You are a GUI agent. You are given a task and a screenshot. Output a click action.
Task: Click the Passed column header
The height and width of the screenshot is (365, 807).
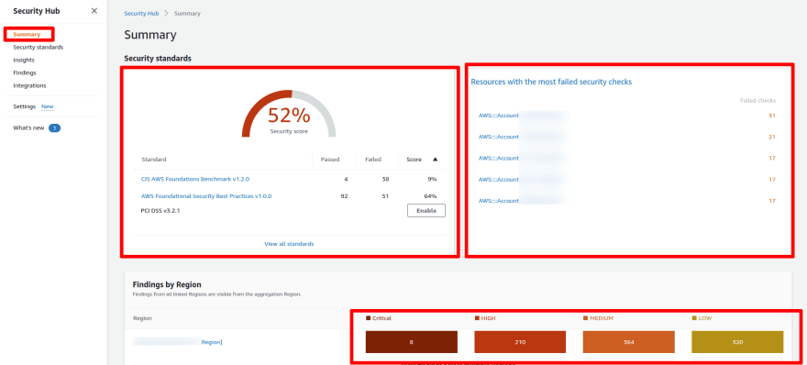tap(330, 160)
